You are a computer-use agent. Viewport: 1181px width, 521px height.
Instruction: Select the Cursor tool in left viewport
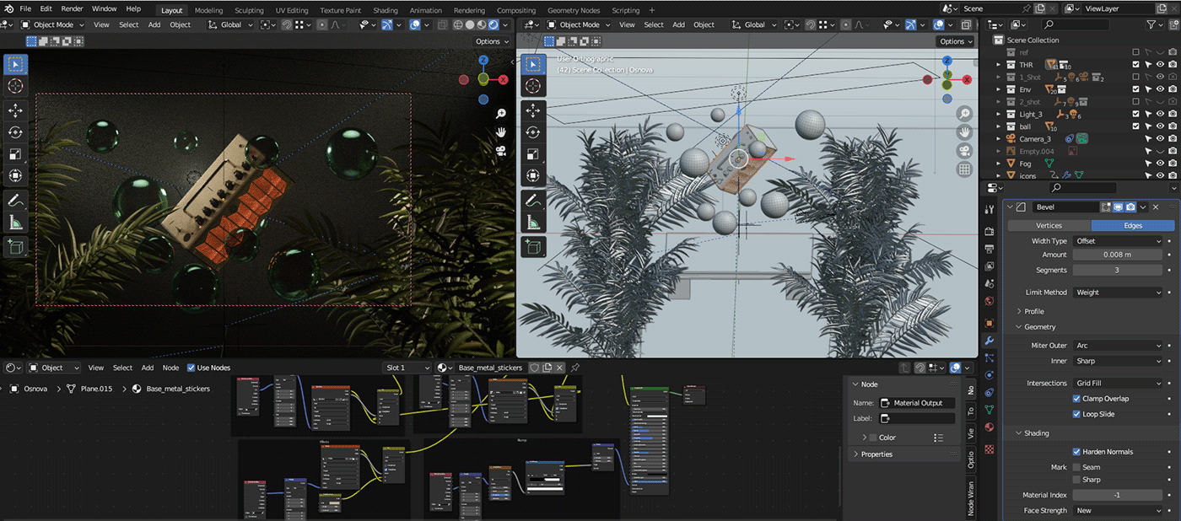tap(15, 86)
